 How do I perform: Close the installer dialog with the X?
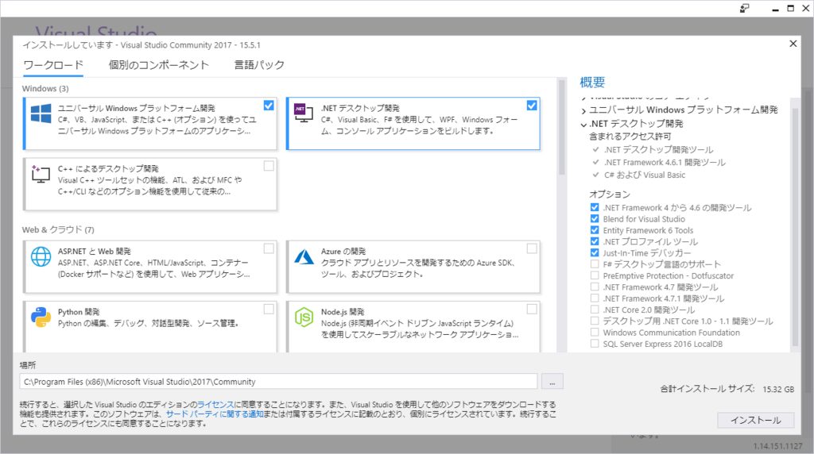pyautogui.click(x=793, y=44)
